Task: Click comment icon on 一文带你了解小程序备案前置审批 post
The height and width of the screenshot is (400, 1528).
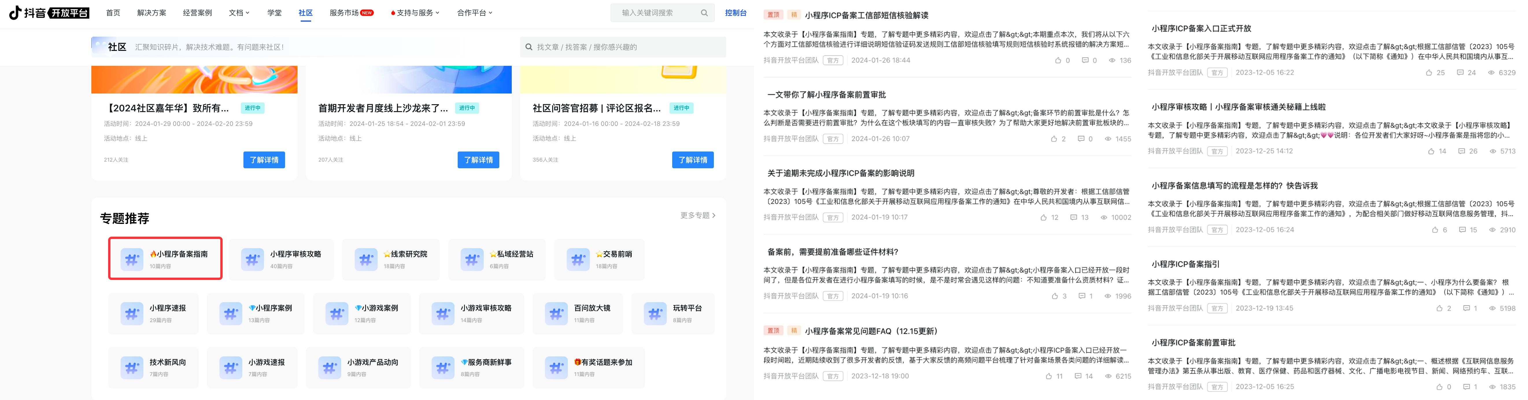Action: pyautogui.click(x=1081, y=139)
